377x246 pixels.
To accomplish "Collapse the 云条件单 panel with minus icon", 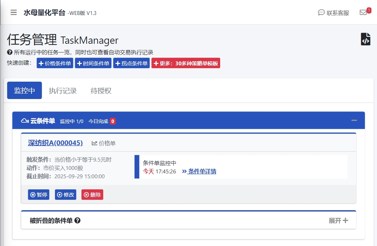I will [x=354, y=121].
